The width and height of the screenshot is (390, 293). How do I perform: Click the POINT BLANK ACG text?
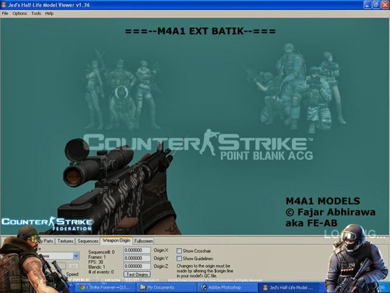click(x=266, y=156)
